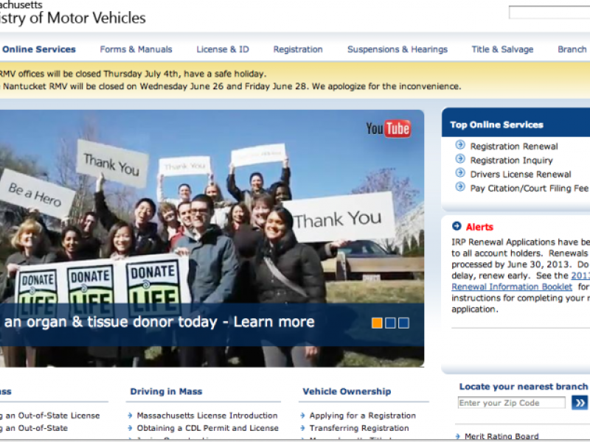Open the Forms & Manuals menu
The width and height of the screenshot is (590, 442).
pos(136,49)
